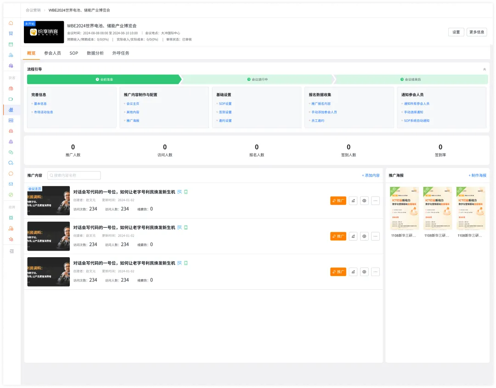Open the green calendar sidebar icon

click(x=11, y=44)
